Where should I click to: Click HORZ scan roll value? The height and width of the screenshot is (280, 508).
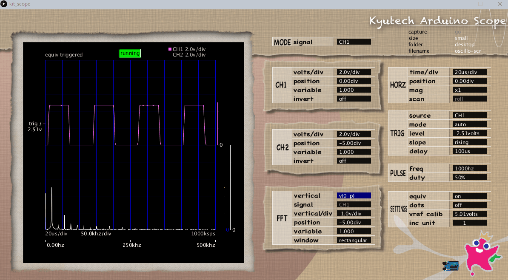click(469, 99)
